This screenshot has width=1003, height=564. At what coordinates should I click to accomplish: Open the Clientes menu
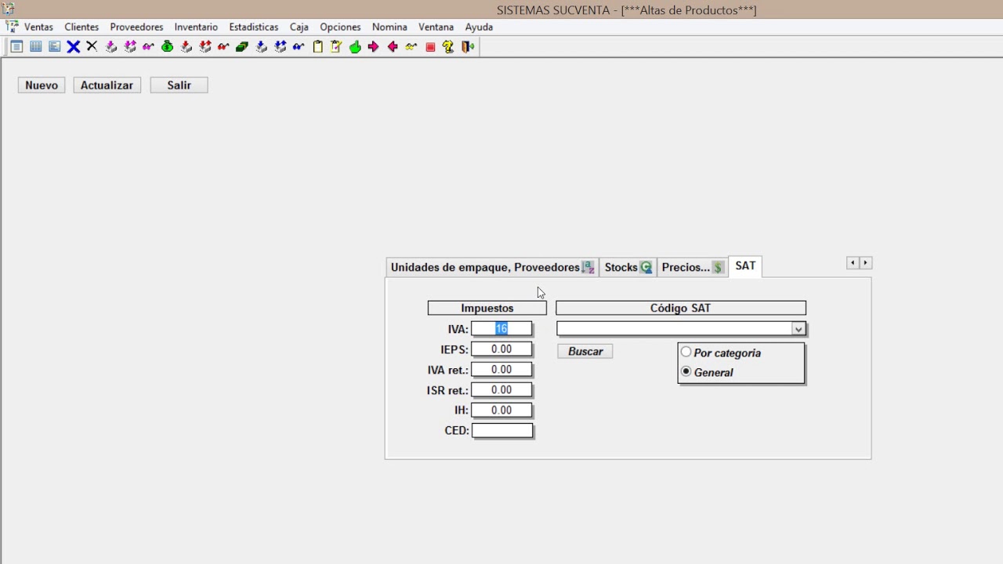tap(81, 27)
